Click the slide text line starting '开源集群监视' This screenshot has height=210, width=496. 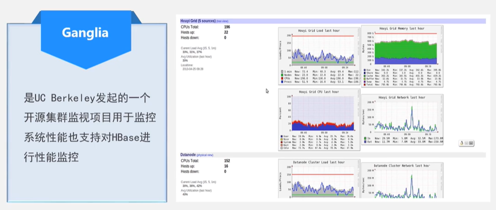[x=90, y=117]
